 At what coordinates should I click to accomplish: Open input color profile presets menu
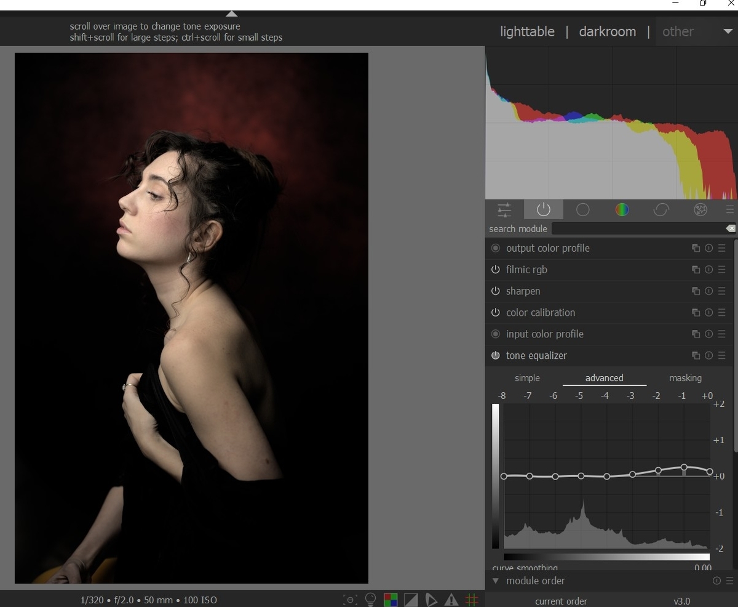[722, 334]
